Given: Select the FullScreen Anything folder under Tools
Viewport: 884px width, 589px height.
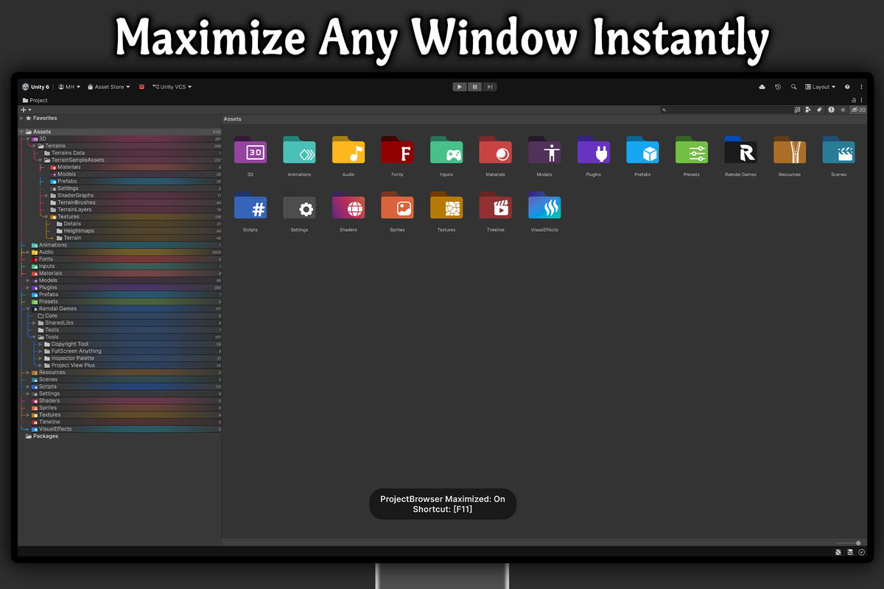Looking at the screenshot, I should [76, 350].
